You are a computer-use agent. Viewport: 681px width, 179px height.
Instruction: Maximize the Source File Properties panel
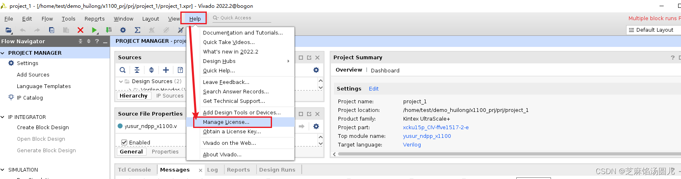301,114
